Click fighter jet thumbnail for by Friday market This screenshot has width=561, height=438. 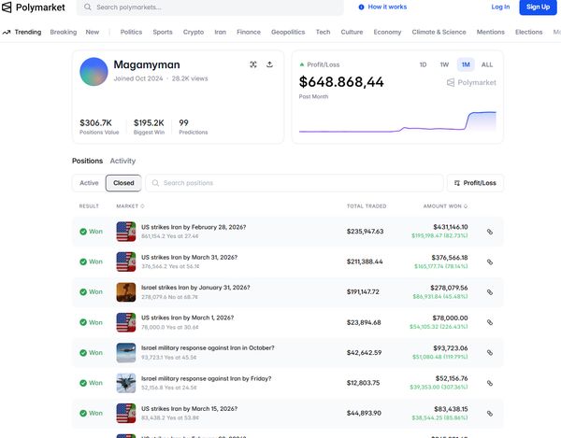tap(126, 383)
